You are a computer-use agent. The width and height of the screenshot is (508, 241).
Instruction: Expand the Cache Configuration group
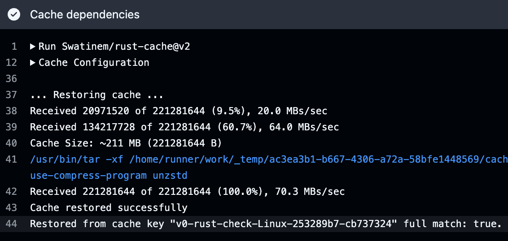click(x=90, y=62)
